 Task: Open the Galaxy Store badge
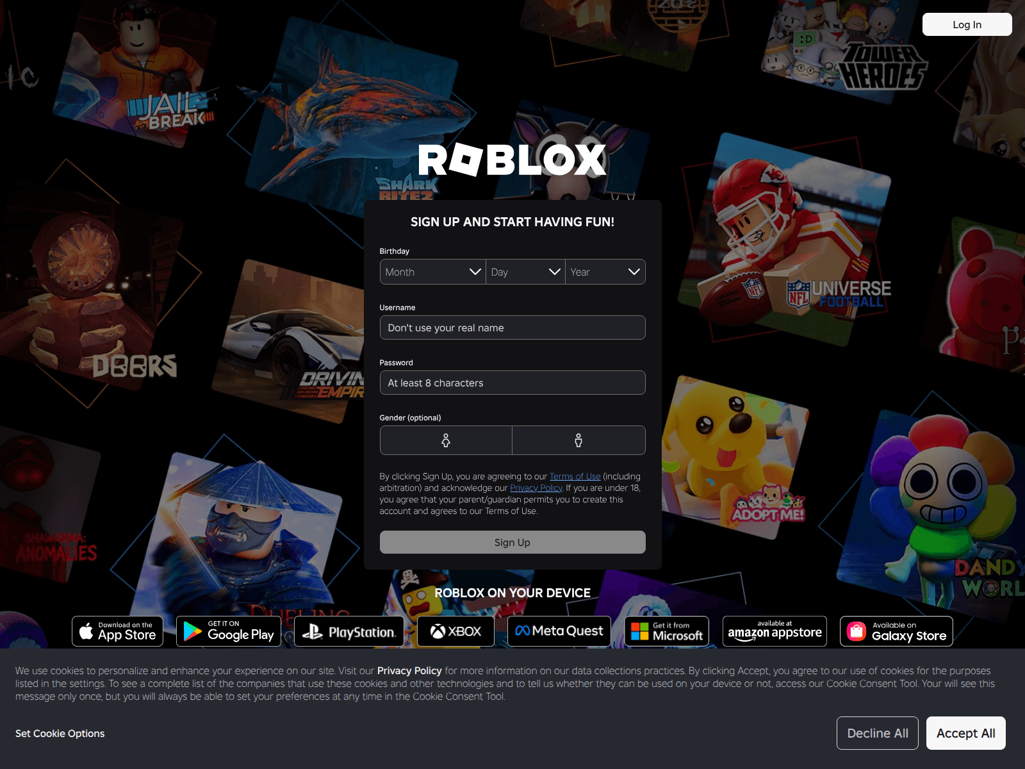tap(896, 631)
